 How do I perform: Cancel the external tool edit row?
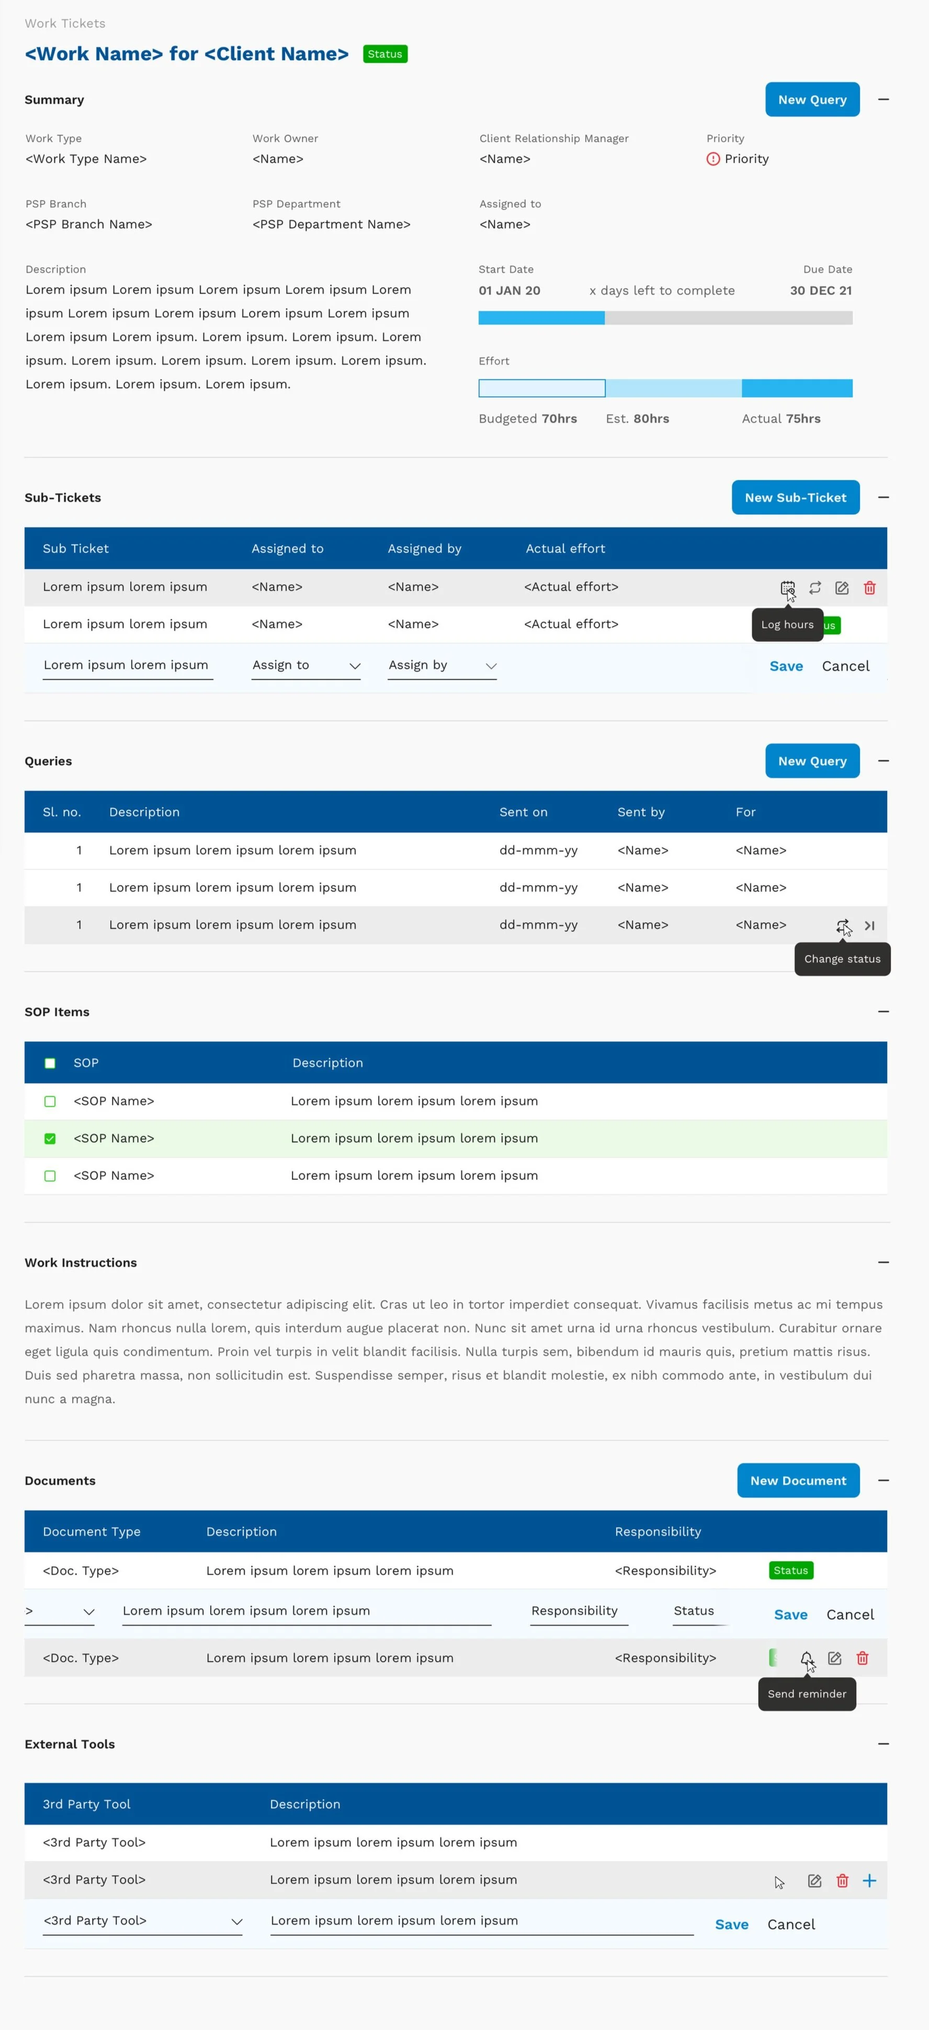[x=791, y=1924]
